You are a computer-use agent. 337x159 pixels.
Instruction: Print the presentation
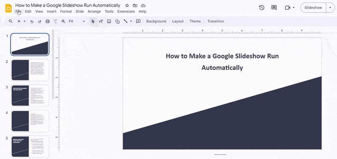click(x=48, y=21)
